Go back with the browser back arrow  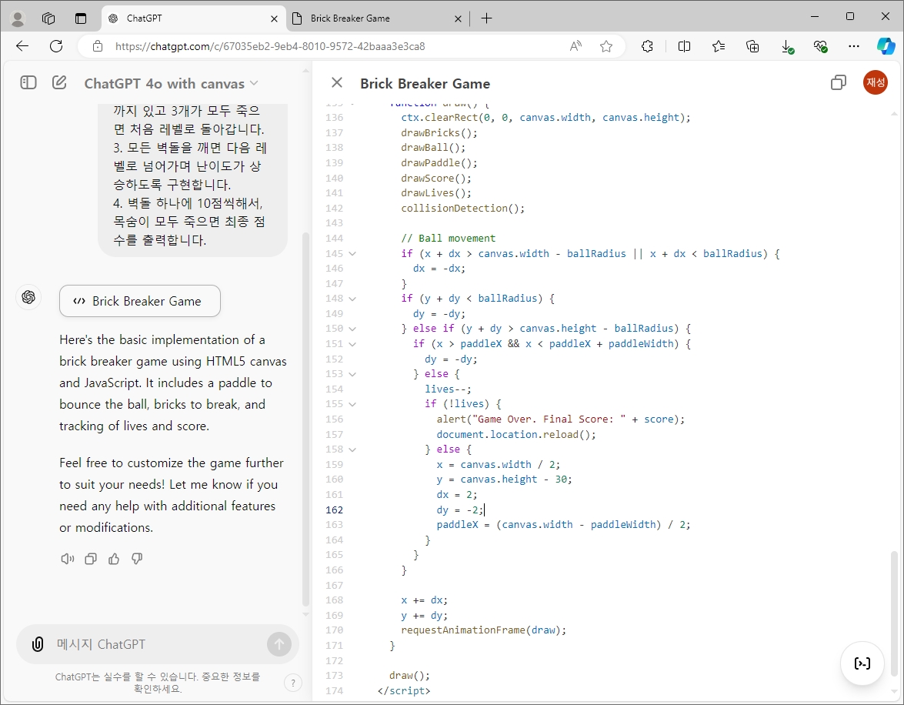coord(22,46)
